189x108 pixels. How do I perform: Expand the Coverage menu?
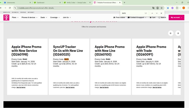tap(55, 17)
